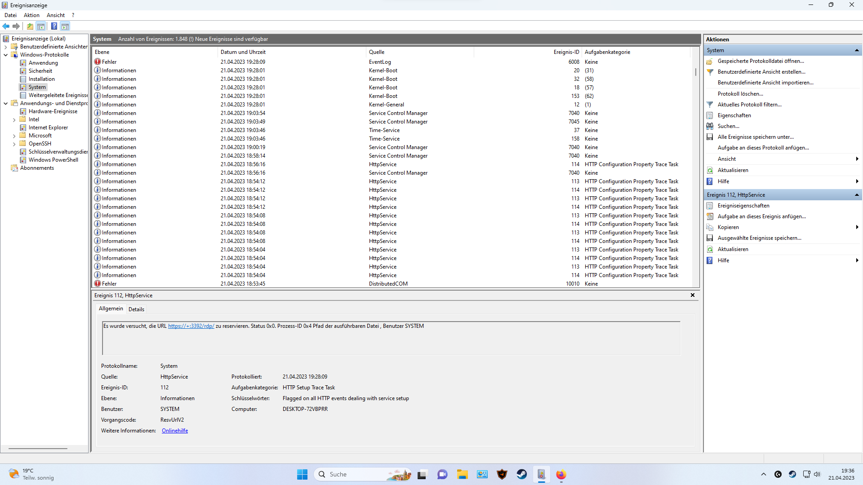863x485 pixels.
Task: Open Firefox from the taskbar
Action: coord(561,474)
